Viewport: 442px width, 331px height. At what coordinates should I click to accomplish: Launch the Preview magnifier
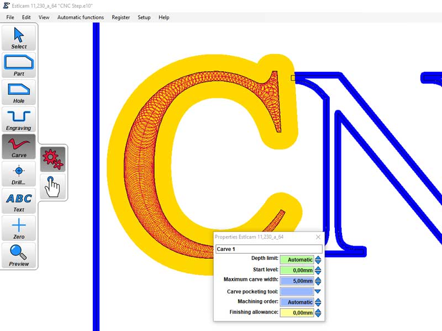pos(19,255)
